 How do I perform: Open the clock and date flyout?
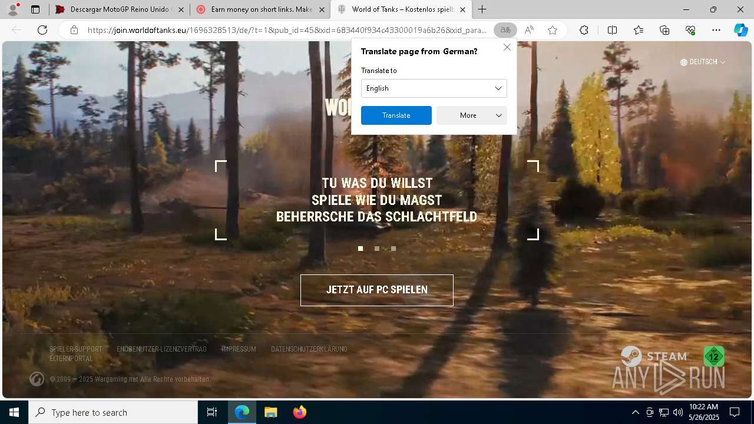[703, 412]
